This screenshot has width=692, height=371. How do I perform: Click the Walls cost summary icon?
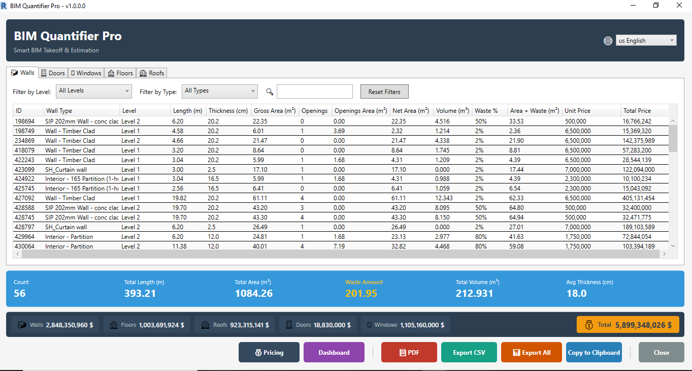click(22, 325)
